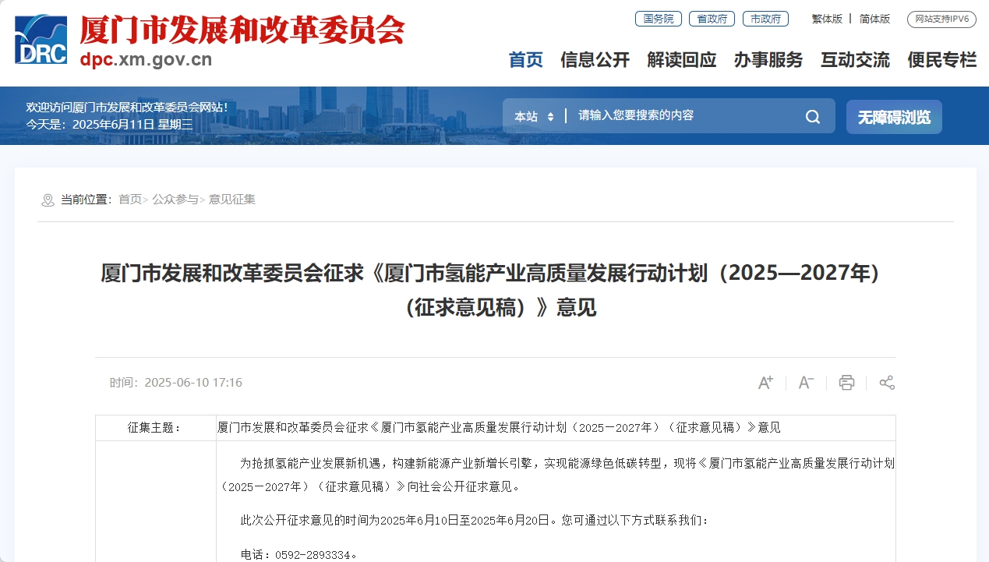Click the 省政府 quick link button

711,19
